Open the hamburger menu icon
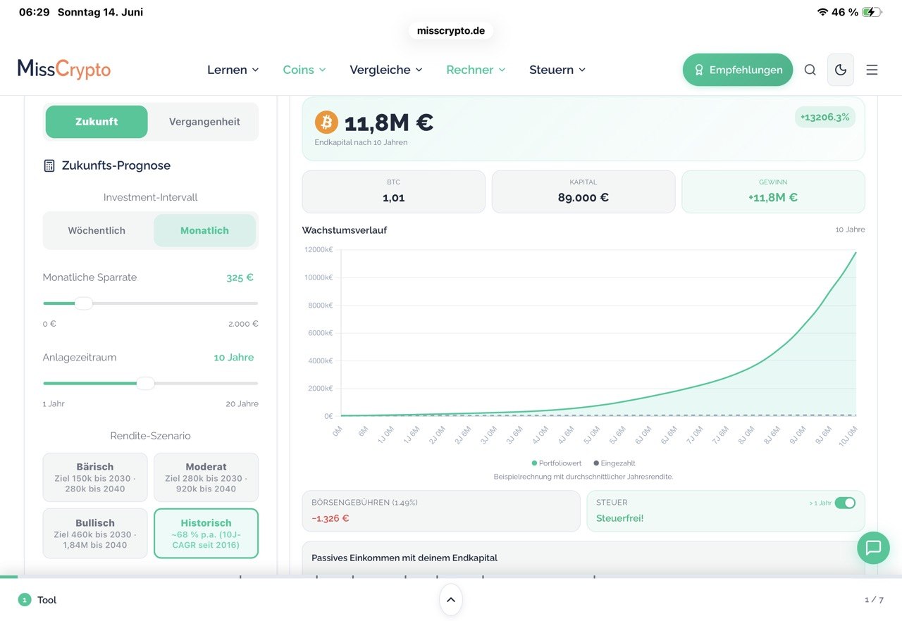Image resolution: width=902 pixels, height=621 pixels. coord(872,70)
